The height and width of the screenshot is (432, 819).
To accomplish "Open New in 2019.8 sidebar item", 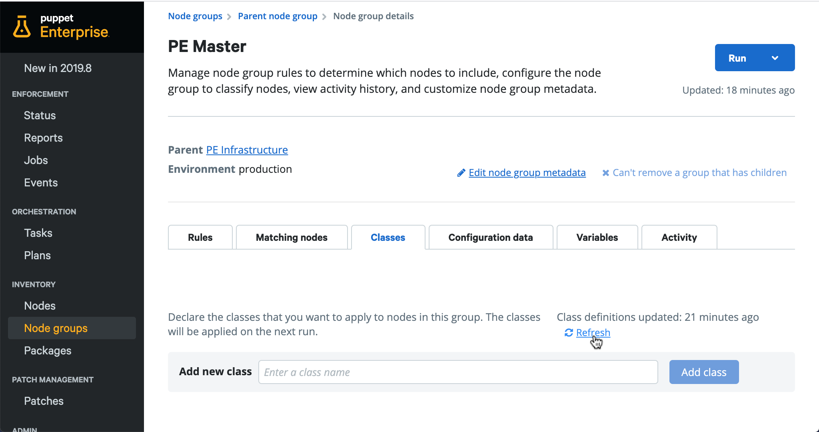I will pyautogui.click(x=58, y=68).
